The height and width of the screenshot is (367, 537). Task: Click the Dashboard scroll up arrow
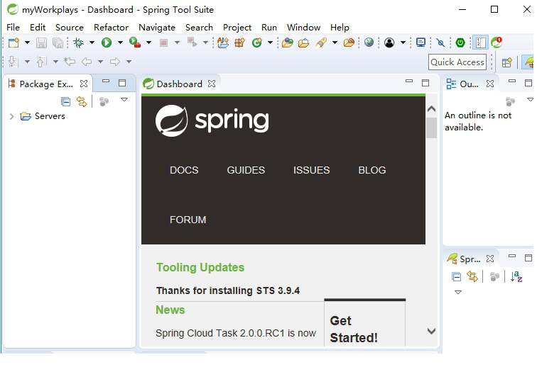pos(432,109)
